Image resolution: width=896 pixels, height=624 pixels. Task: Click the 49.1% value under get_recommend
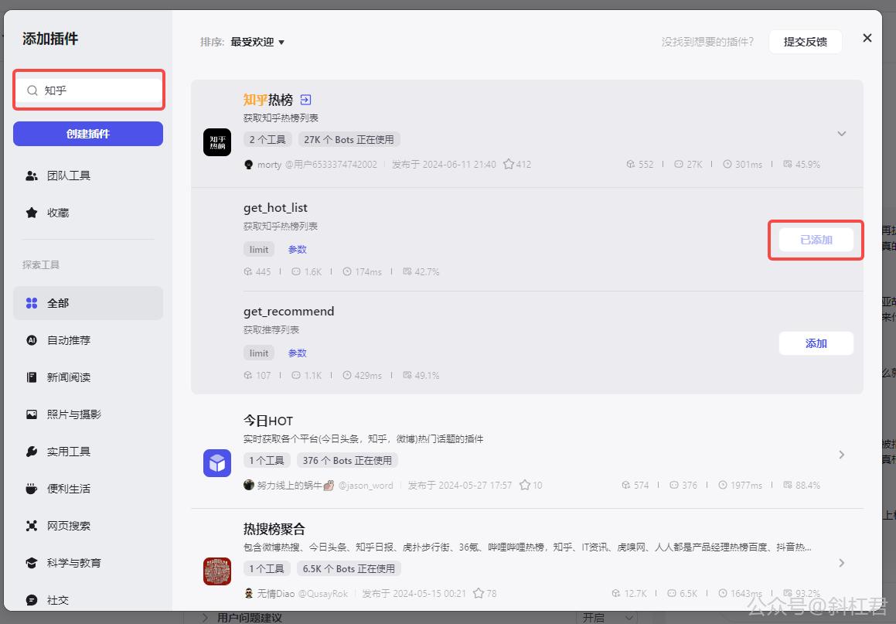[427, 376]
